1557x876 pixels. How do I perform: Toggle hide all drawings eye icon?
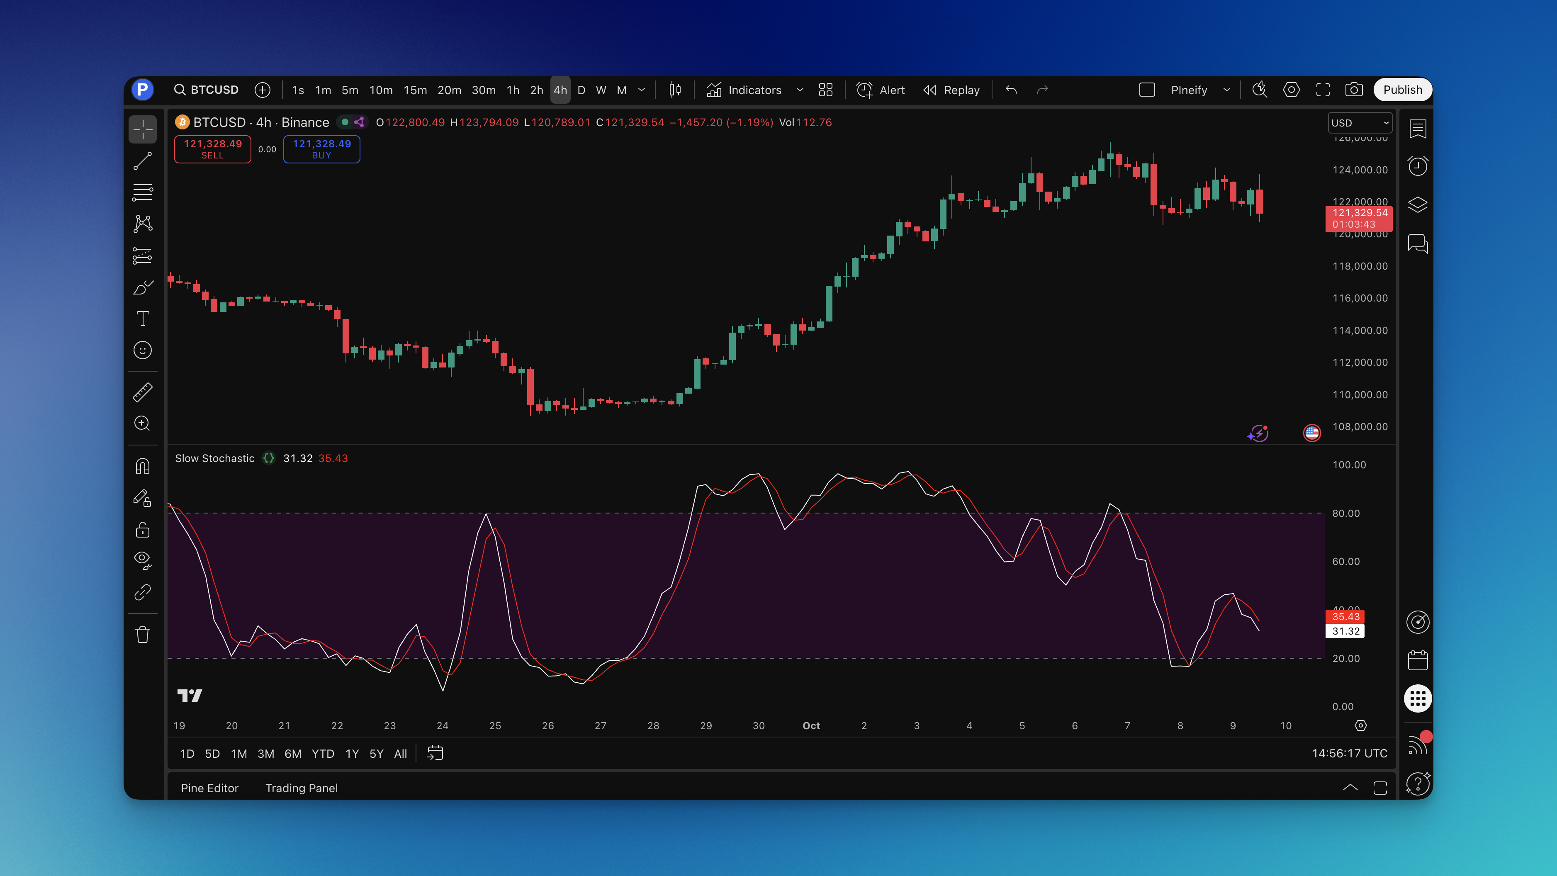[x=143, y=560]
